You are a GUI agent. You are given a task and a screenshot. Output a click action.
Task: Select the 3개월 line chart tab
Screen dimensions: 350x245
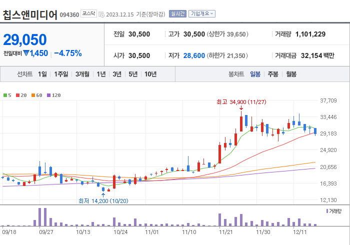[x=82, y=74]
